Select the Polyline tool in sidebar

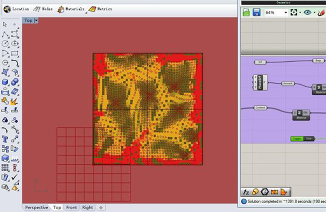[6, 35]
